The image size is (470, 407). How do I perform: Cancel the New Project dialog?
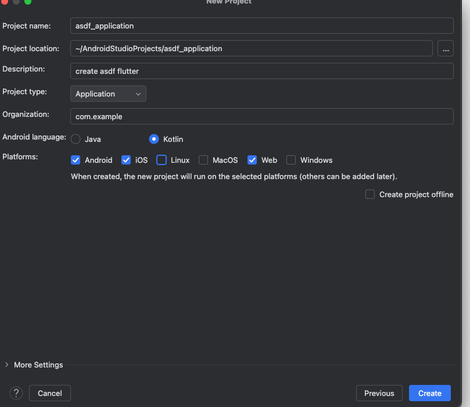tap(50, 393)
